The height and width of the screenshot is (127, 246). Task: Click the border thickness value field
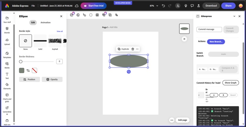click(x=59, y=61)
